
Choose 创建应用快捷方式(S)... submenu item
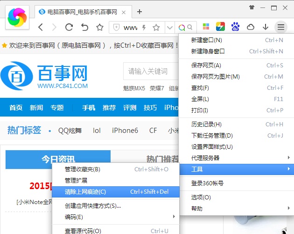116,206
